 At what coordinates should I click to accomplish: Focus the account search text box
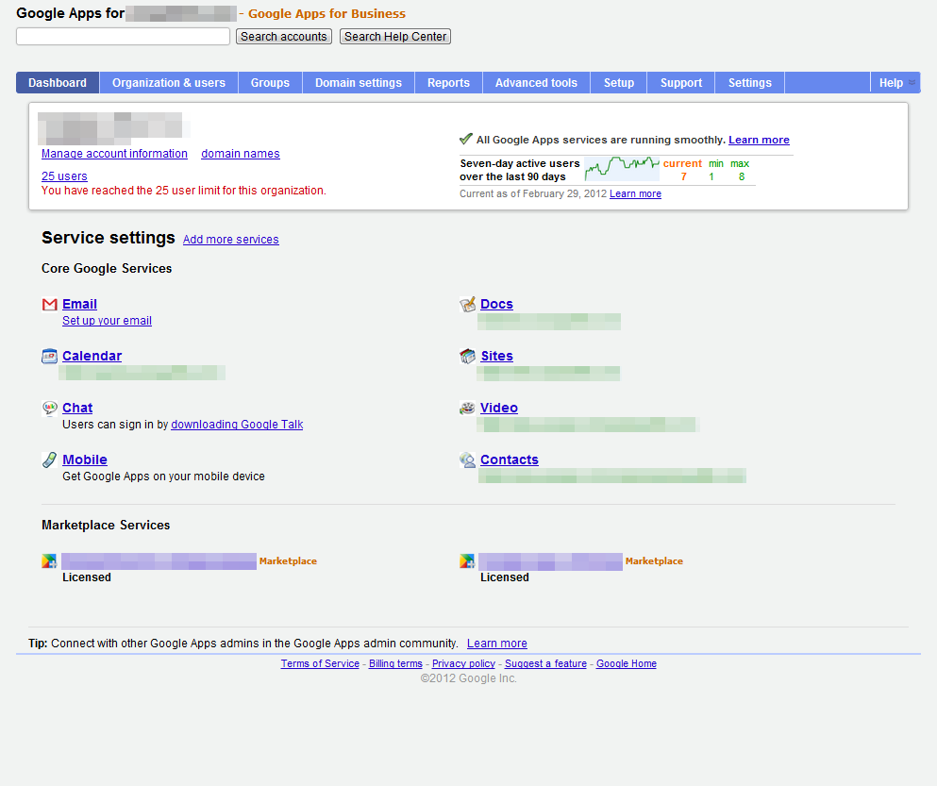click(x=123, y=37)
